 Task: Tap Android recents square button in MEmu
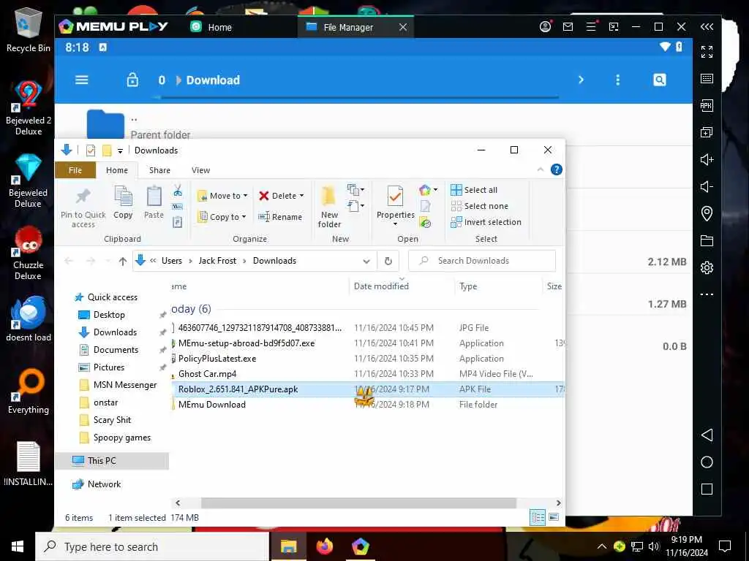pyautogui.click(x=707, y=489)
